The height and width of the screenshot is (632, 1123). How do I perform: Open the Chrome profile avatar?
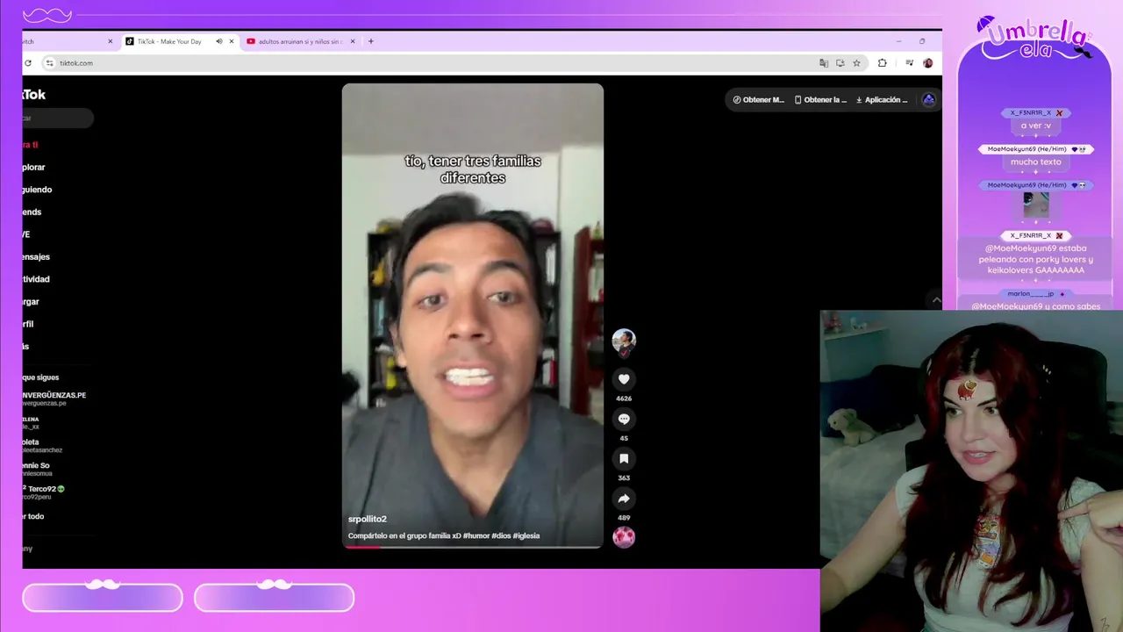[x=928, y=63]
